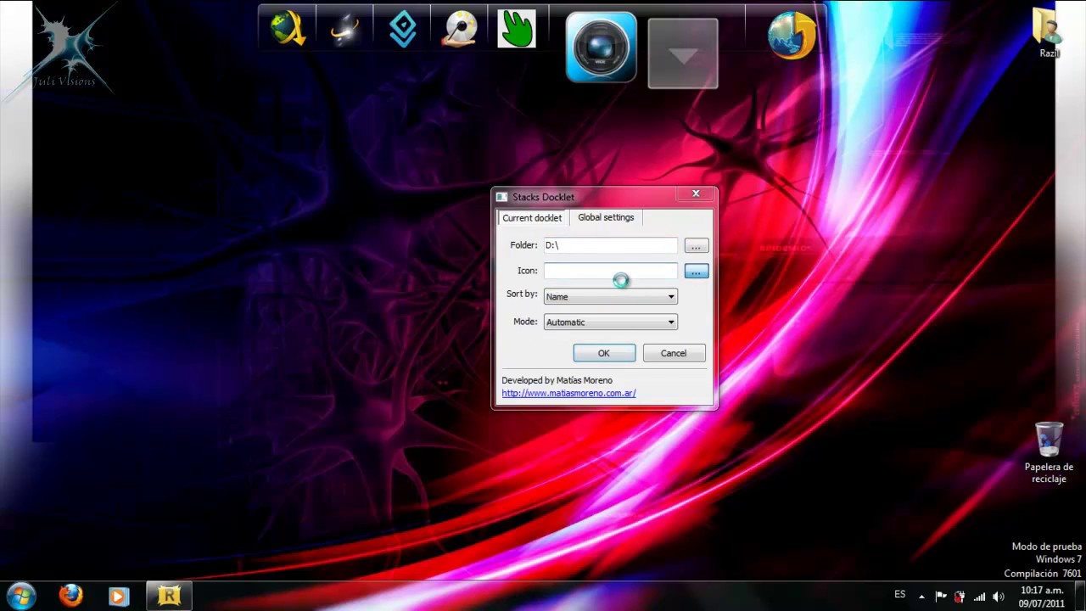The image size is (1086, 611).
Task: Launch the webcam application from the dock
Action: point(600,47)
